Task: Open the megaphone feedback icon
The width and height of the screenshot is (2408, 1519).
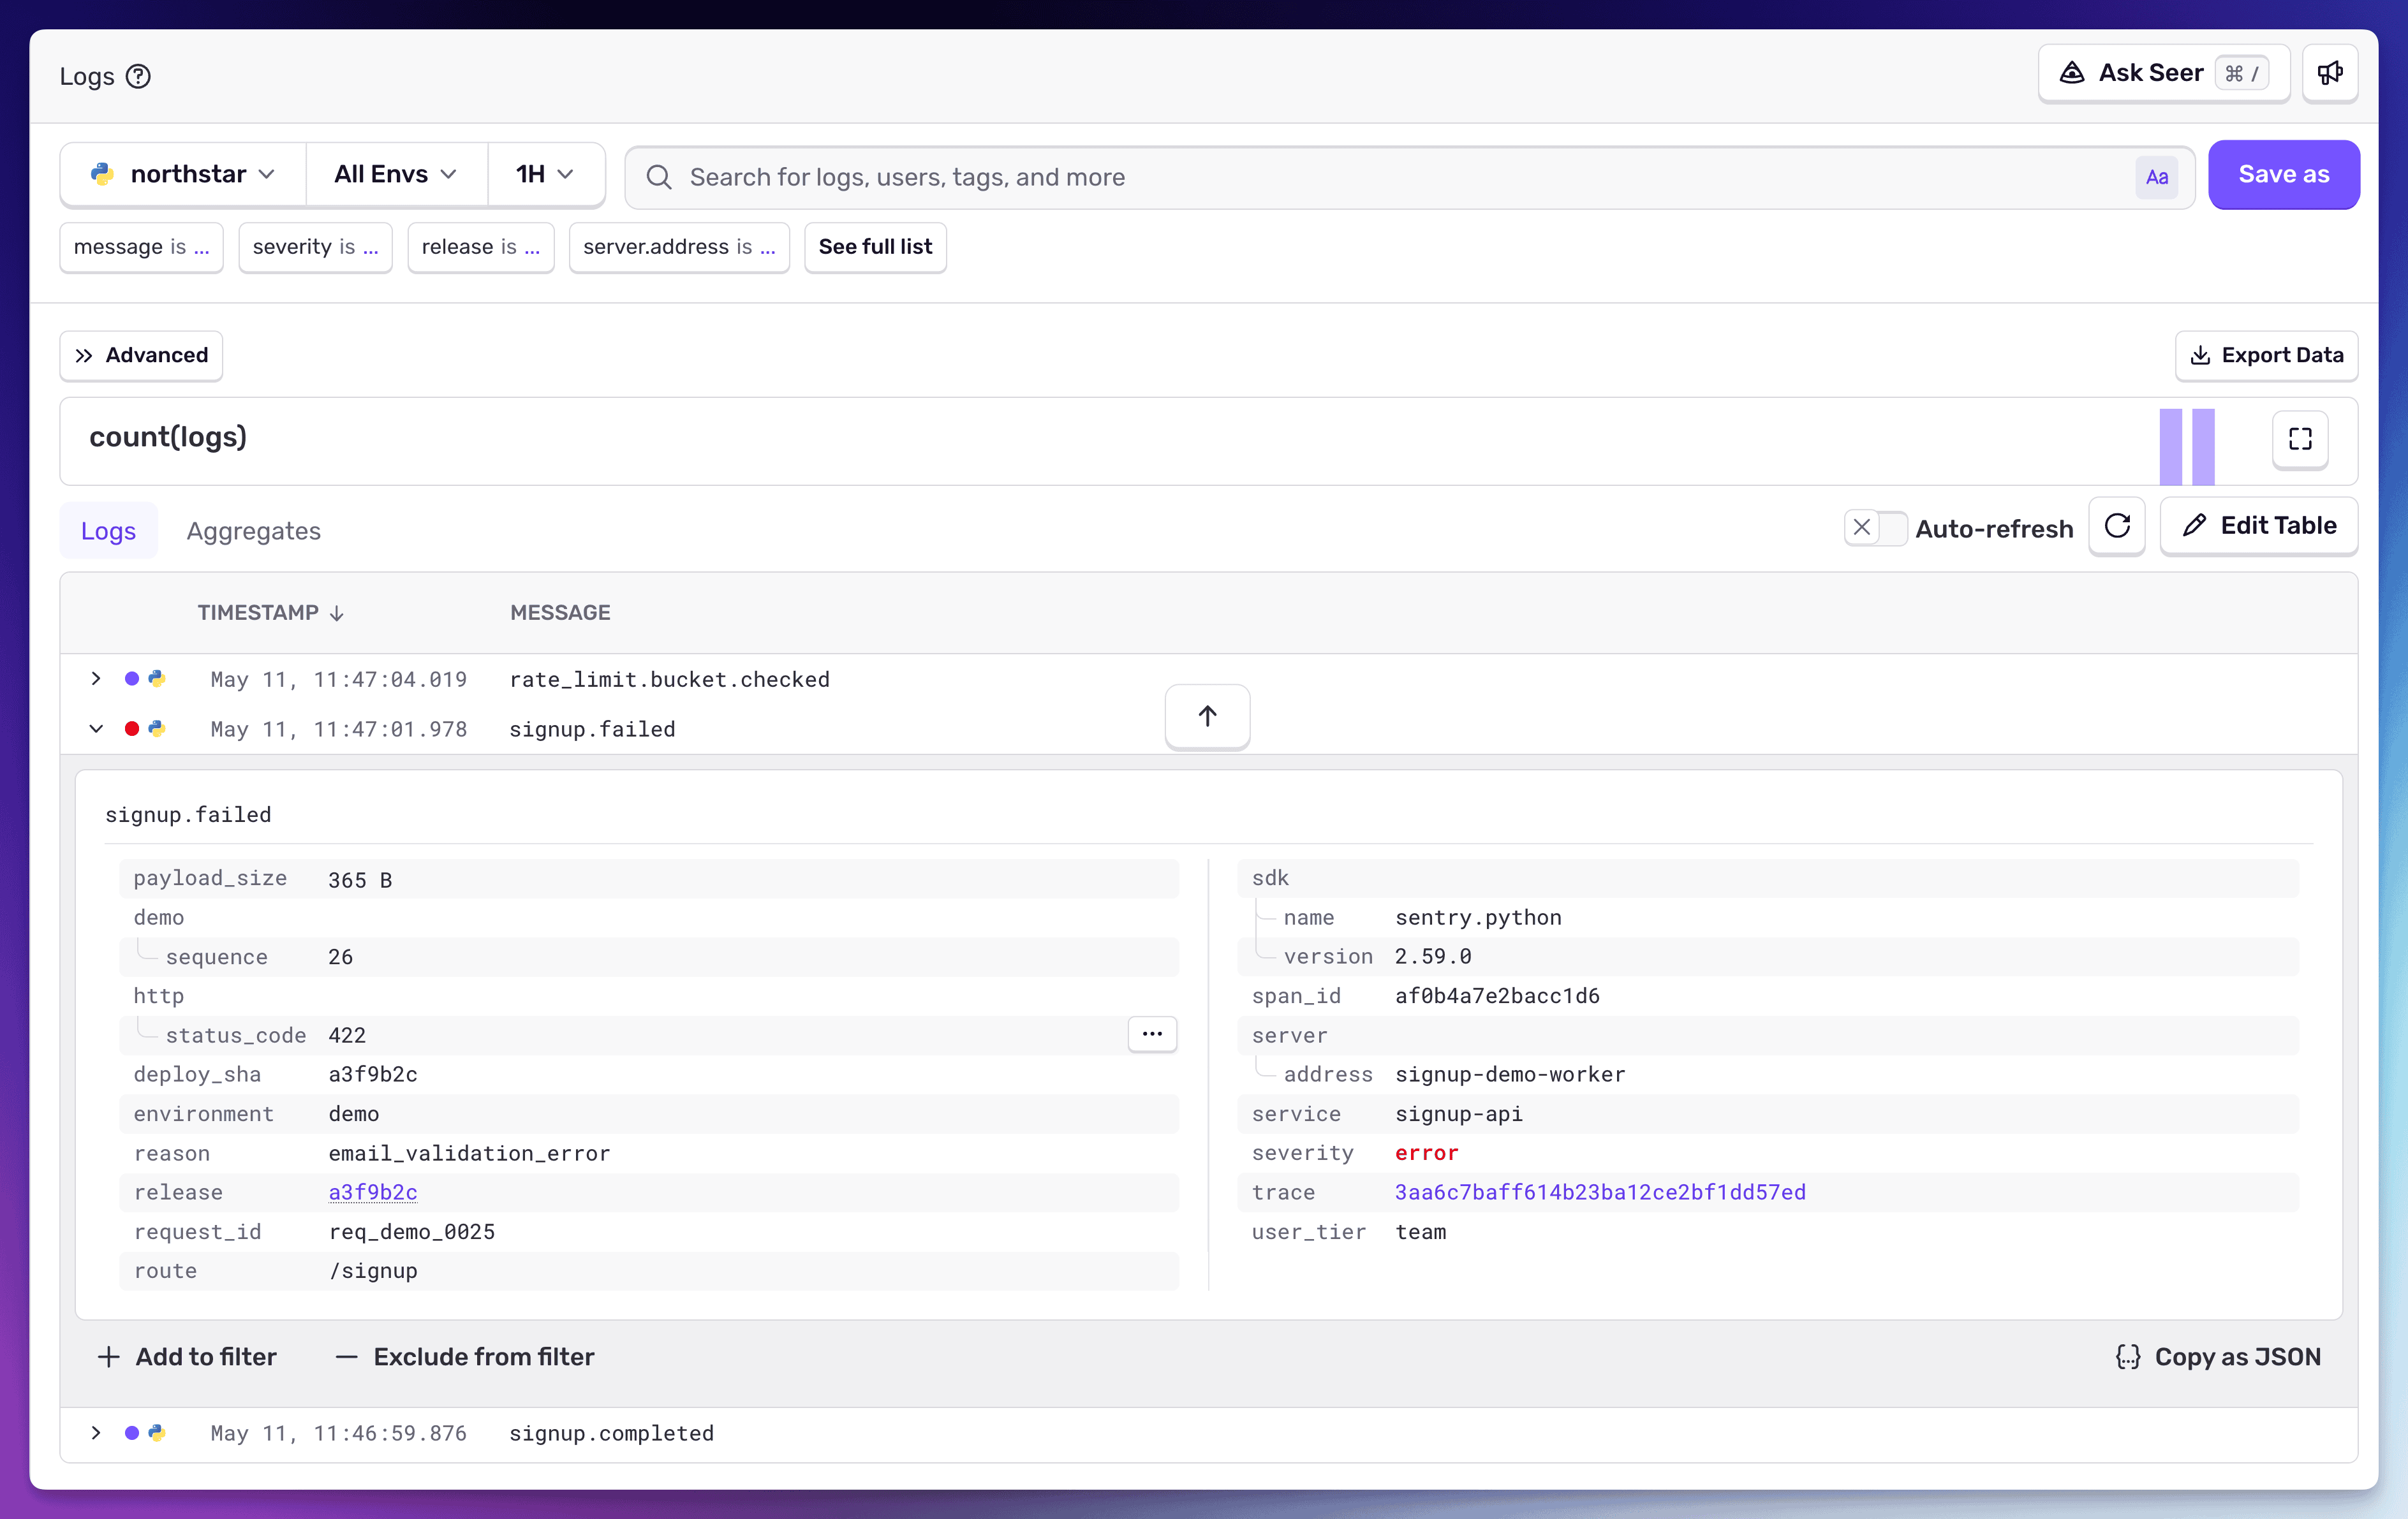Action: 2330,73
